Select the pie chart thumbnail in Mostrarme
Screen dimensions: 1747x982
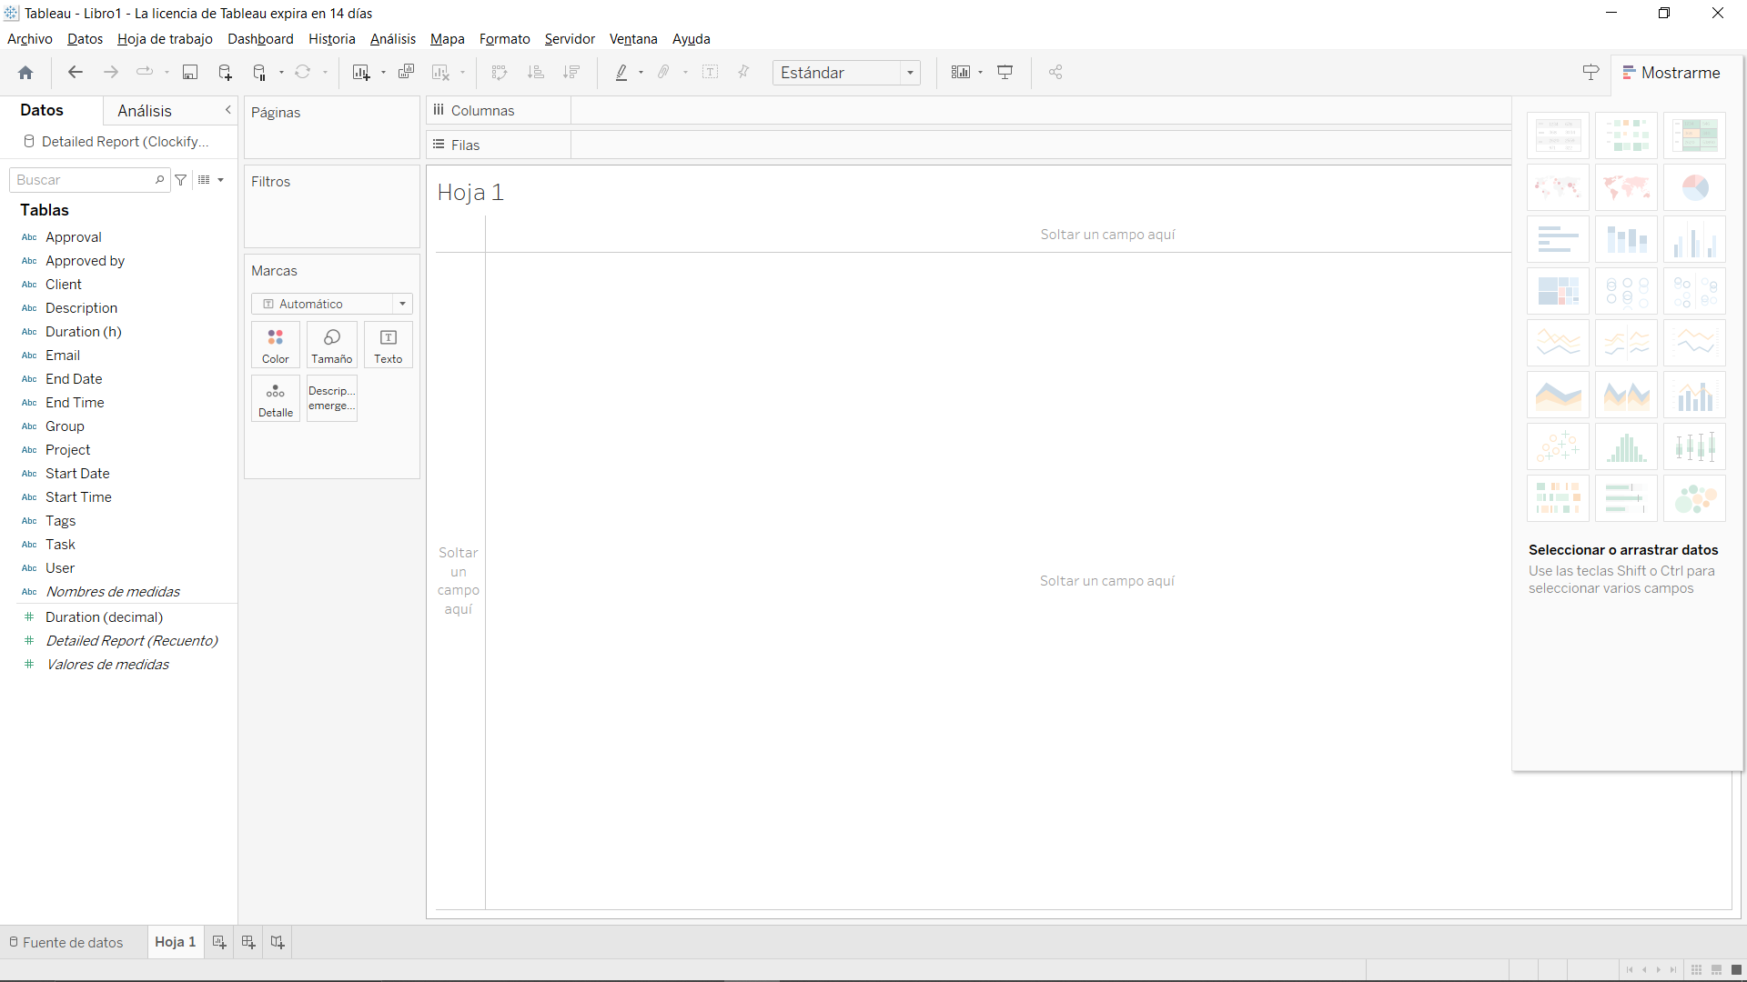1694,187
